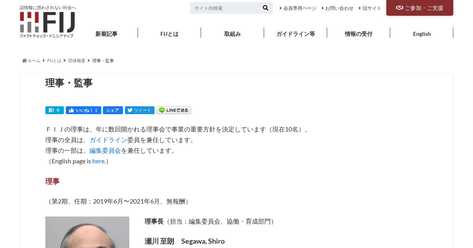The width and height of the screenshot is (473, 248).
Task: Open the 旧サイト link
Action: (x=372, y=8)
